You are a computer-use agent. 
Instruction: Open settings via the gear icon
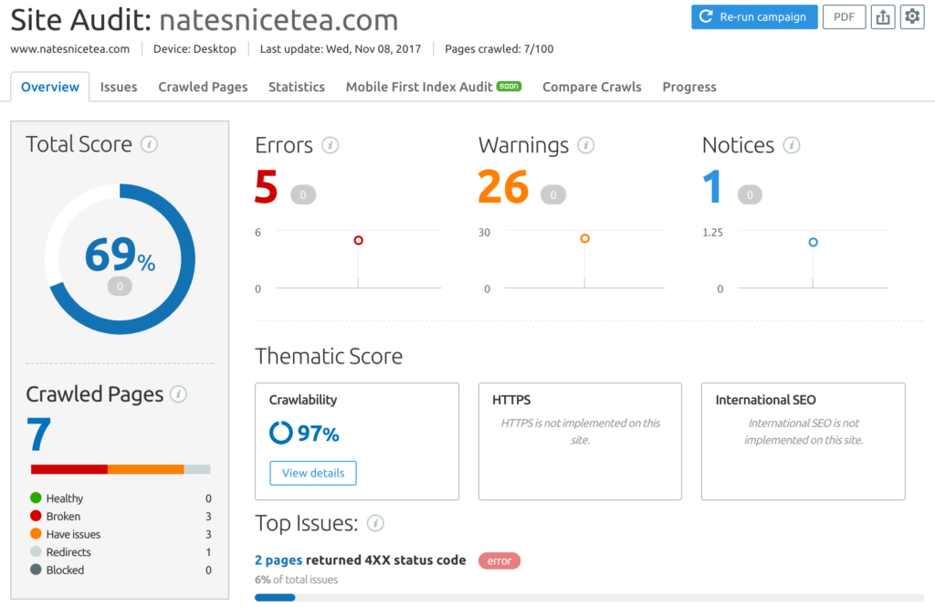click(x=912, y=16)
